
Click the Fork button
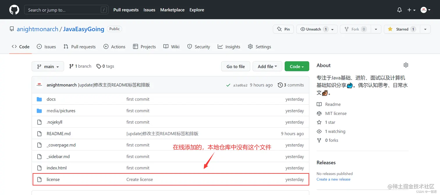[355, 29]
